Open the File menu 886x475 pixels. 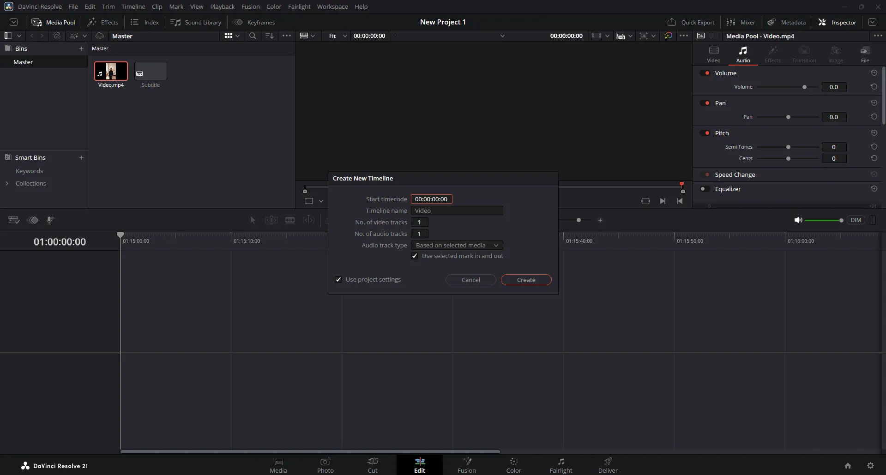point(73,6)
